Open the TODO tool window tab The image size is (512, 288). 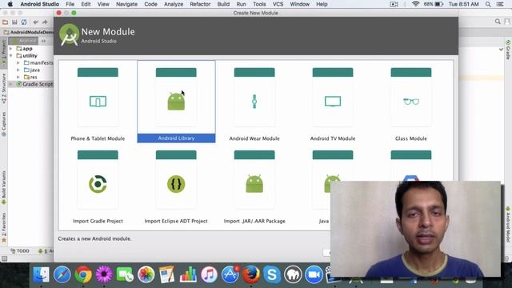20,250
